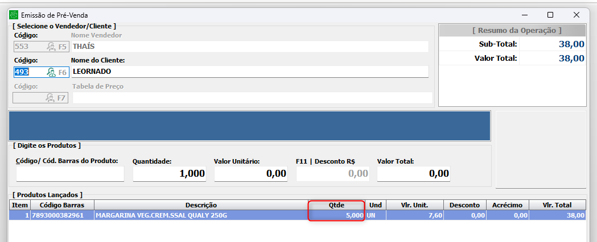Click the Quantidade field showing 1,000
The image size is (597, 242).
(x=170, y=173)
